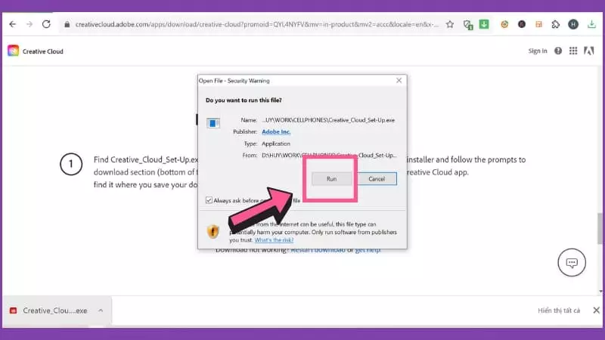This screenshot has height=340, width=605.
Task: Click the get help link
Action: (368, 250)
